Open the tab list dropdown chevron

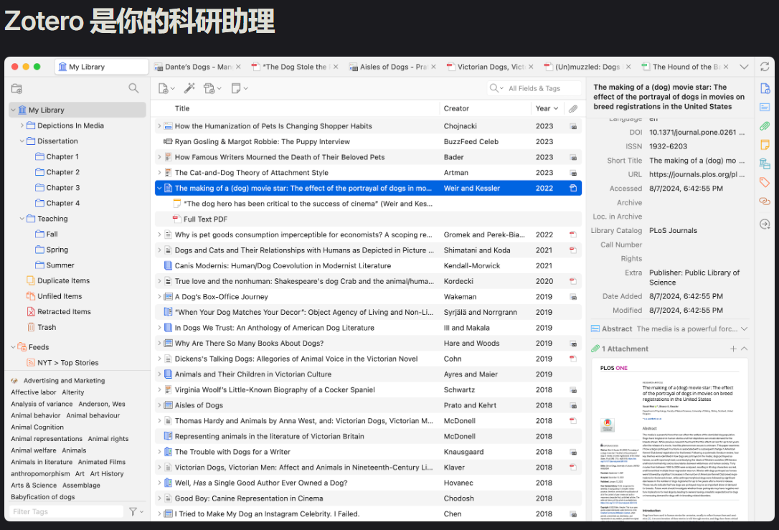[744, 67]
